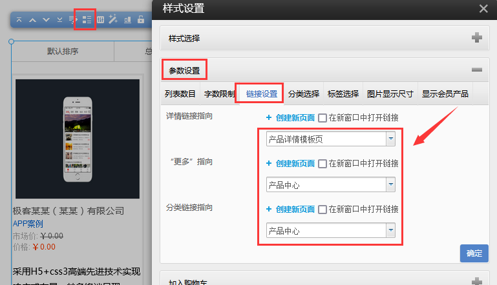The width and height of the screenshot is (497, 285).
Task: Click the move-to-bottom arrow icon
Action: tap(59, 20)
